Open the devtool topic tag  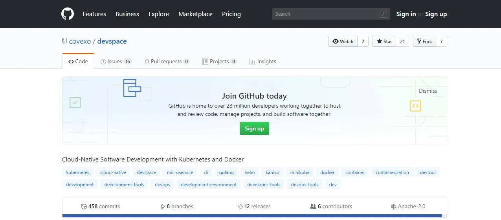[428, 172]
